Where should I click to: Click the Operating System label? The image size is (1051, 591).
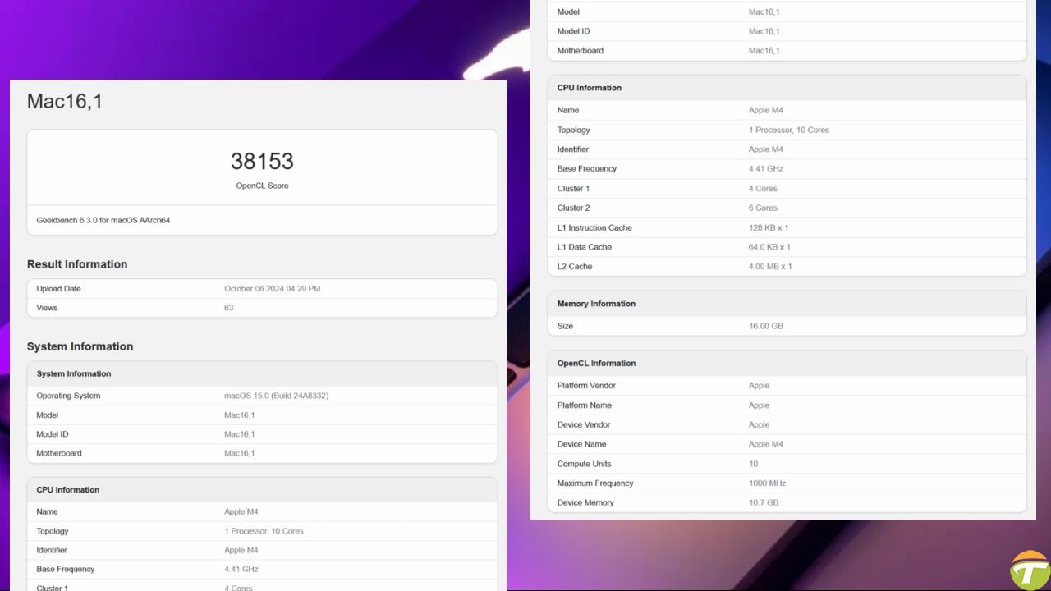coord(68,396)
